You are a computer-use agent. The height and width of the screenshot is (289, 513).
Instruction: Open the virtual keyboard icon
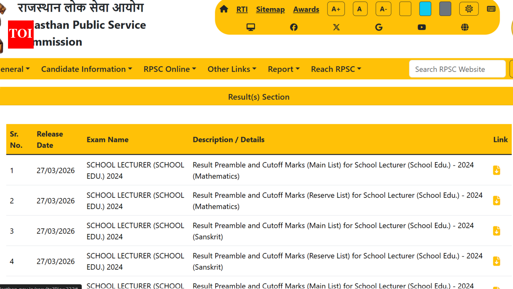click(491, 8)
